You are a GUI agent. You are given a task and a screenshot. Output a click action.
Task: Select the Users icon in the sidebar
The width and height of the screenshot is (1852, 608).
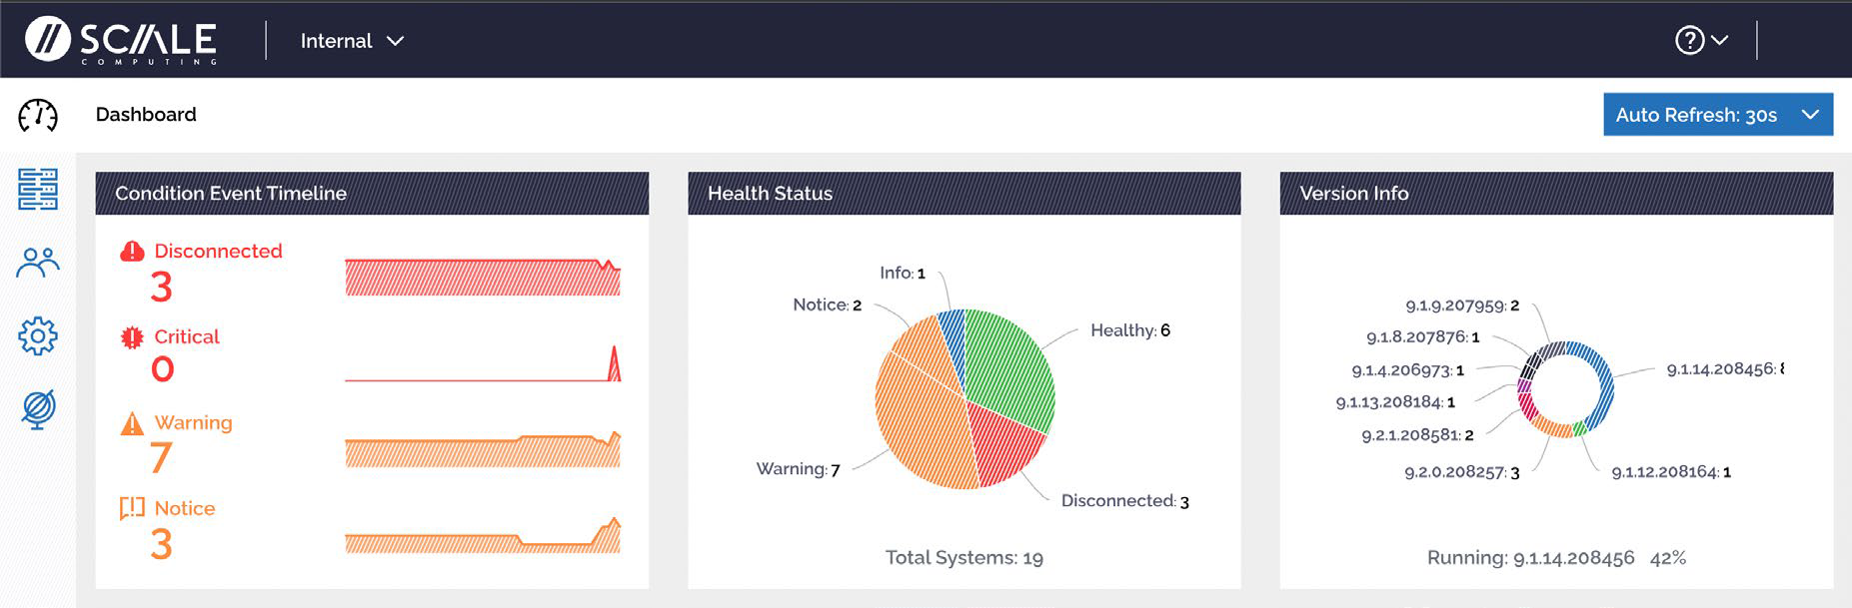37,263
